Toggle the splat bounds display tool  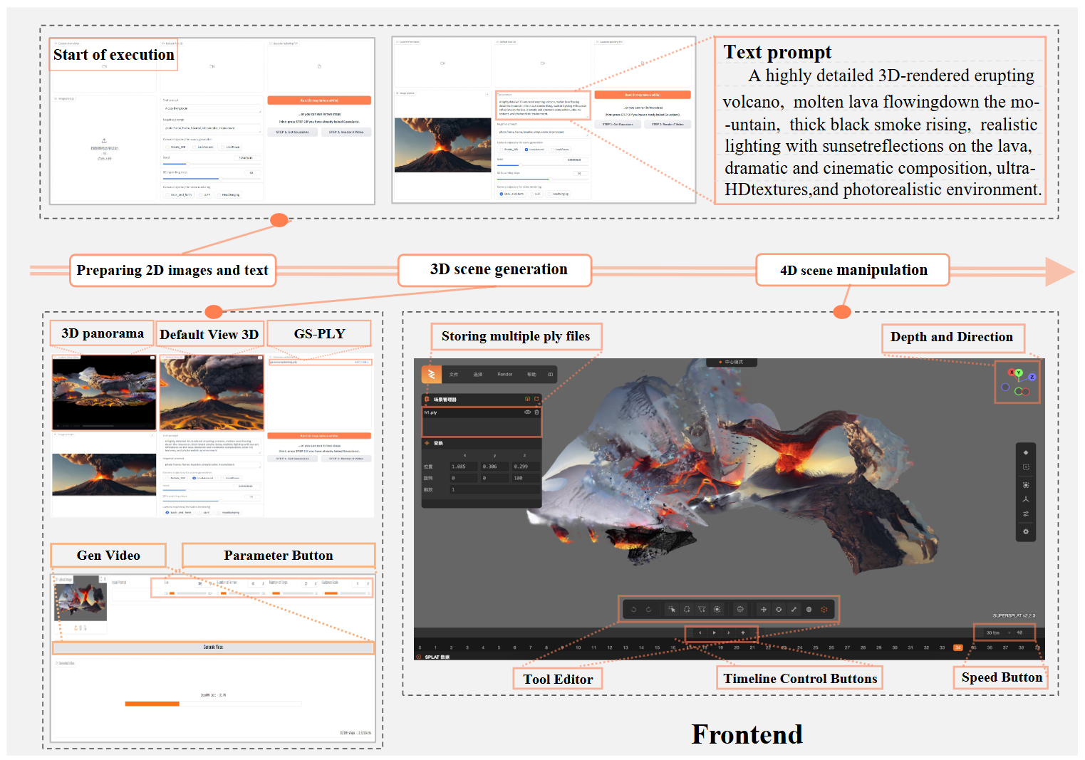[x=741, y=609]
